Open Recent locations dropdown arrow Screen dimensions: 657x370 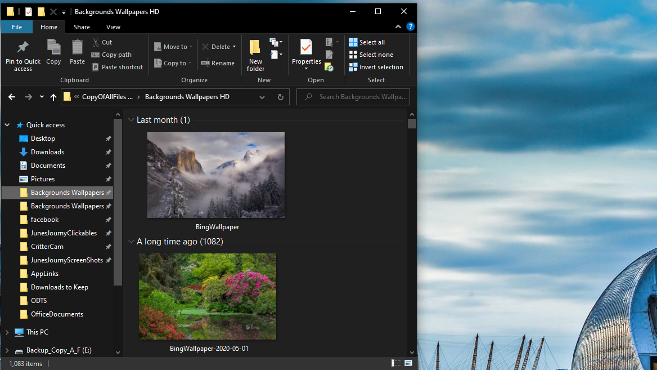(42, 97)
